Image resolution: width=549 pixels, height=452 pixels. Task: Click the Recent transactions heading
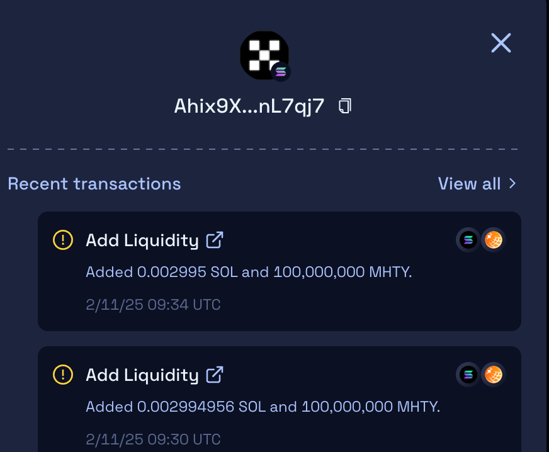click(94, 184)
